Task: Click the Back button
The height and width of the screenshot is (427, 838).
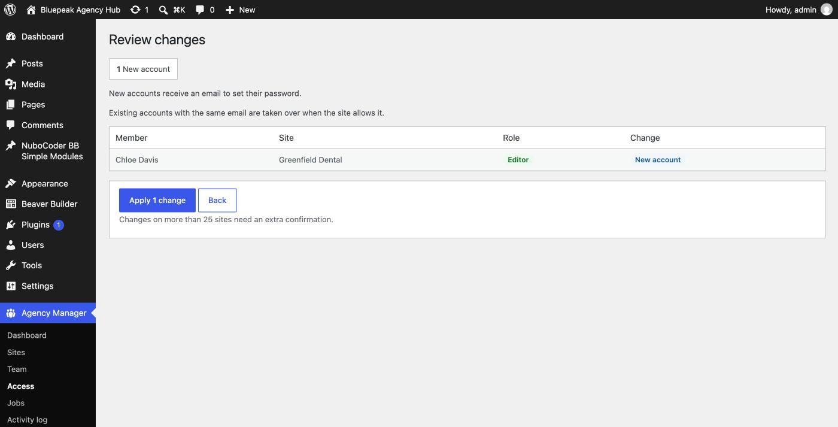Action: point(217,200)
